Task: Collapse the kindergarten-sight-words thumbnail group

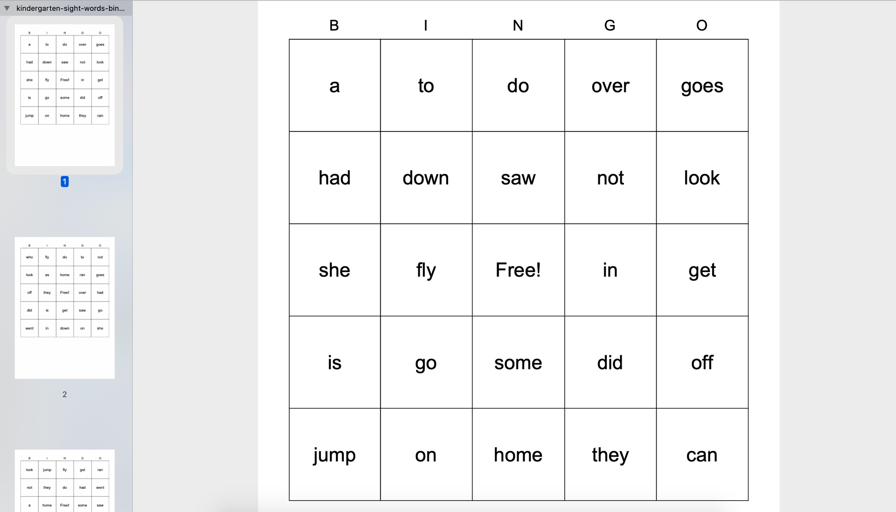Action: click(x=6, y=8)
